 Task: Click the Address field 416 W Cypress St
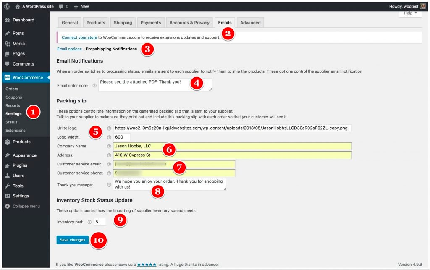[x=232, y=155]
